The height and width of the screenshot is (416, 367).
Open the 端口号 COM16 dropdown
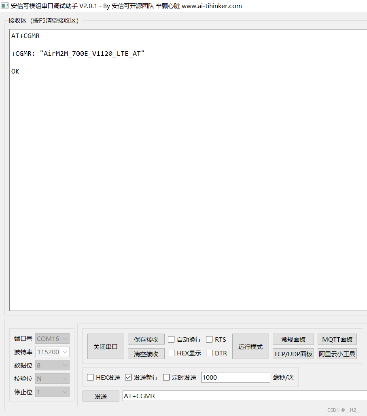tap(52, 339)
